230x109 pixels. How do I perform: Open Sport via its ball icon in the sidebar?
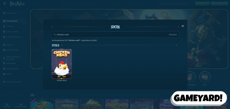(4, 45)
